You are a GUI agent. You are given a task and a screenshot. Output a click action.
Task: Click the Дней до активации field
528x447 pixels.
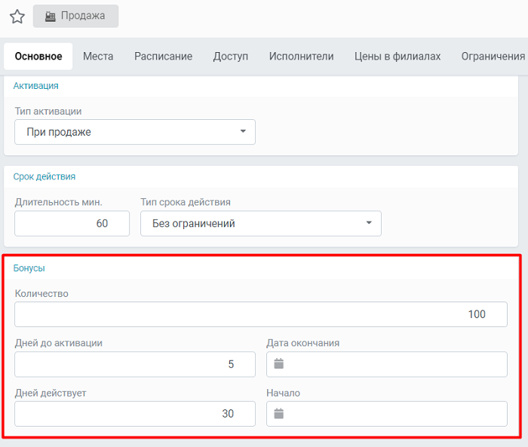pos(135,364)
